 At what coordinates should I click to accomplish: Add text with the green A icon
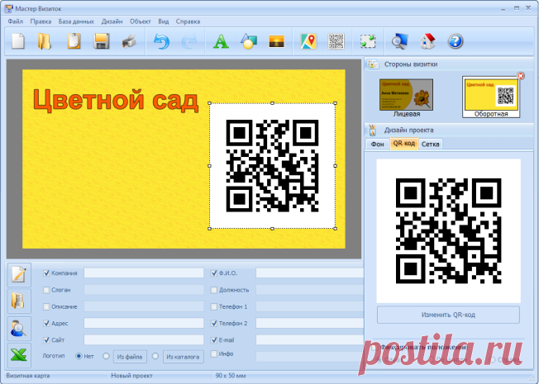pos(221,40)
